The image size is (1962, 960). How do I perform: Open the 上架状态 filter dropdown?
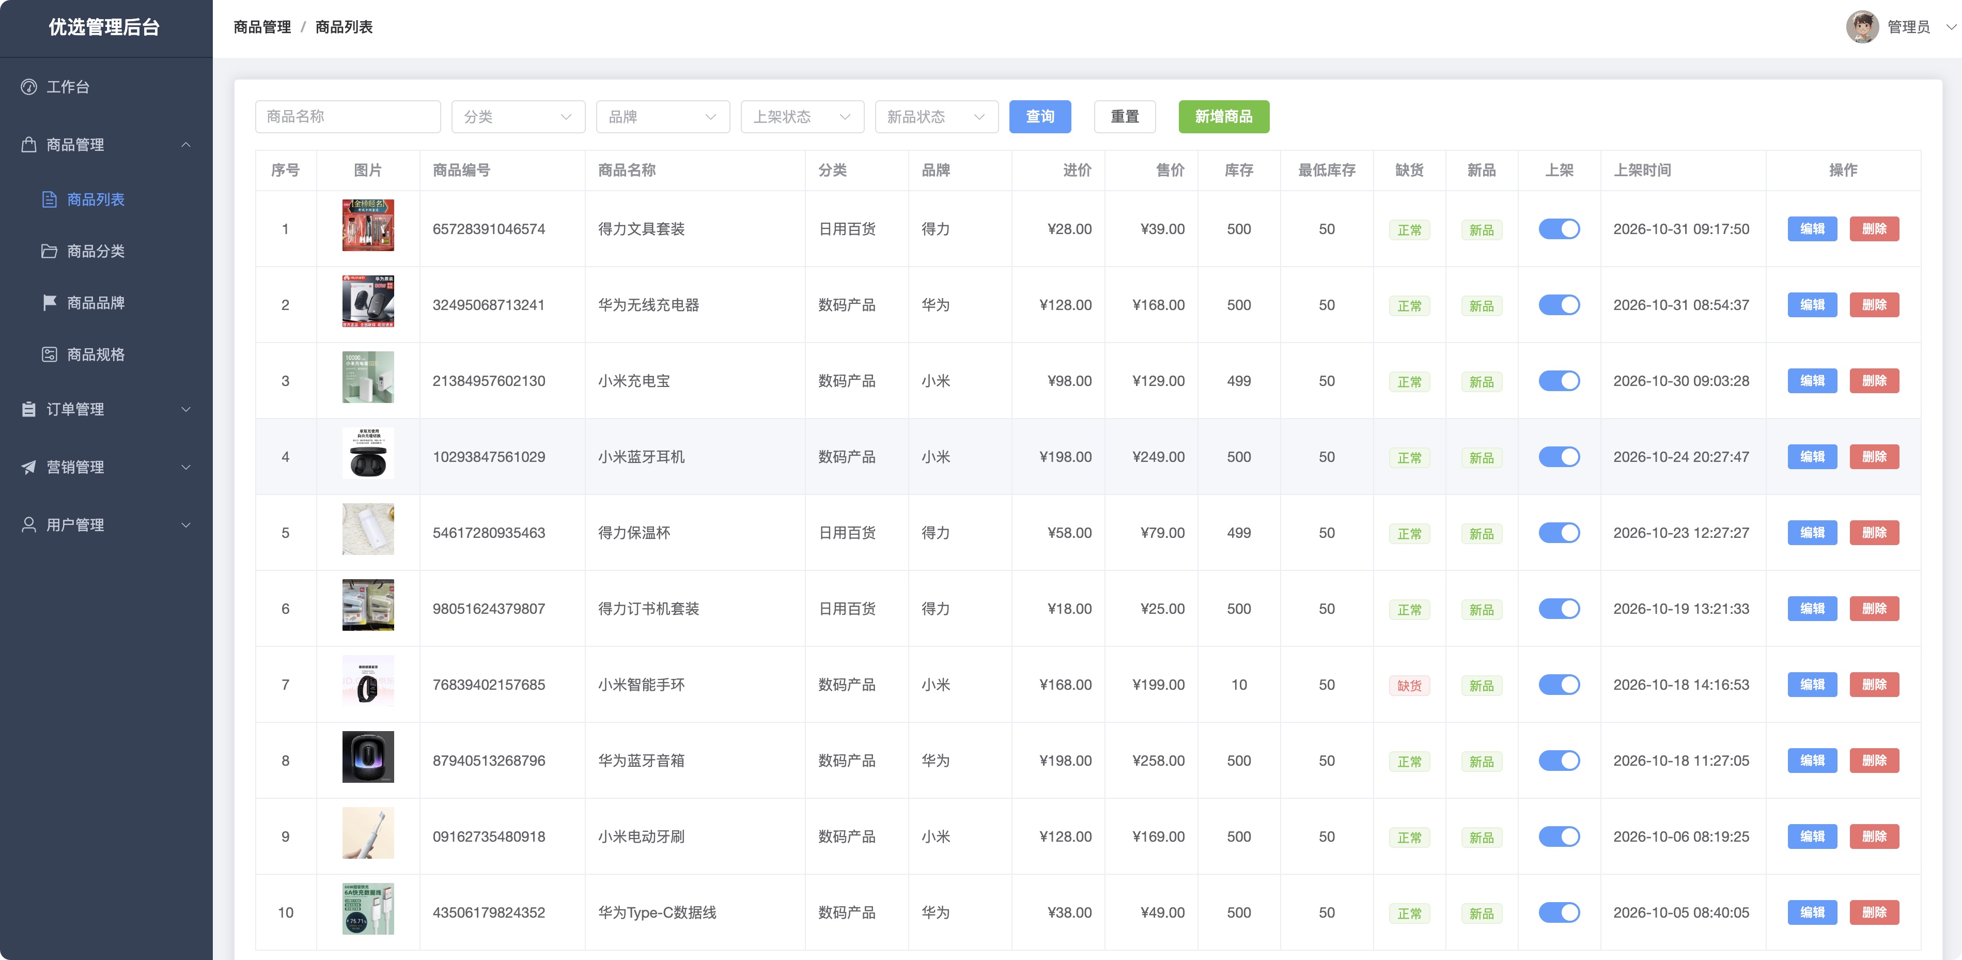click(x=802, y=117)
